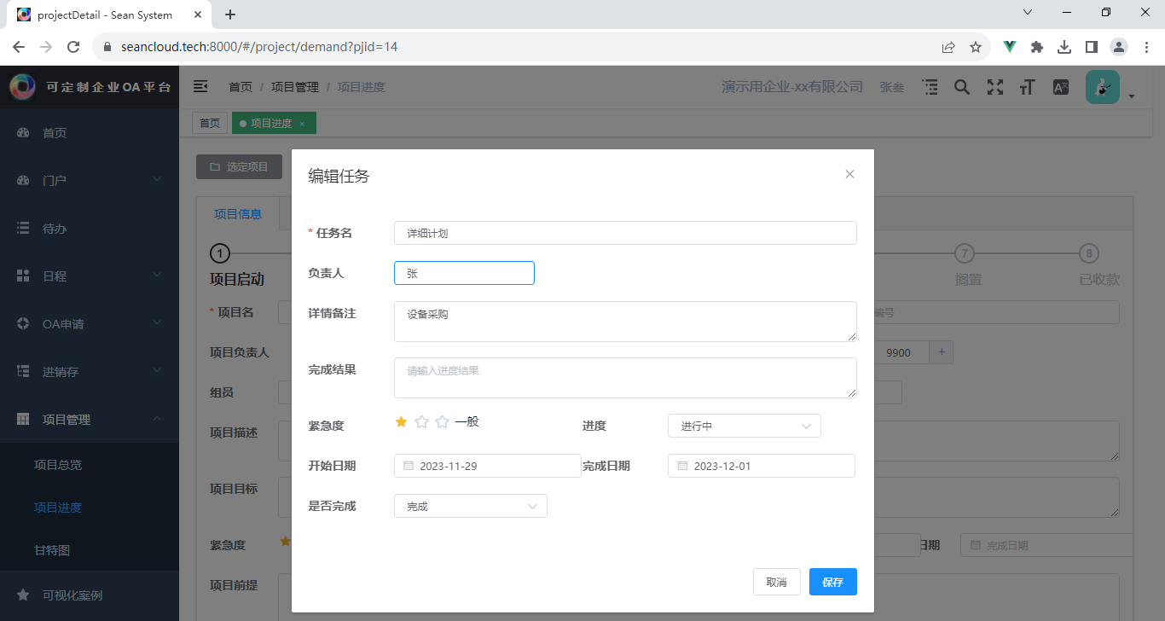Screen dimensions: 1165x621
Task: Expand the 日程 sidebar menu
Action: [x=90, y=276]
